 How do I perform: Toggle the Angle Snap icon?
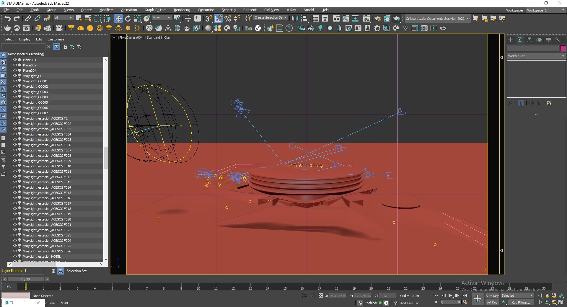[218, 18]
